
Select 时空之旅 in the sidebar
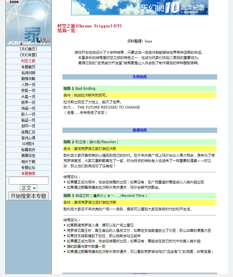(28, 61)
